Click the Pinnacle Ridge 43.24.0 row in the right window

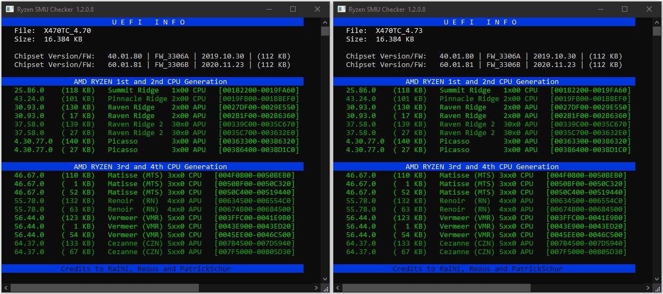click(x=489, y=99)
